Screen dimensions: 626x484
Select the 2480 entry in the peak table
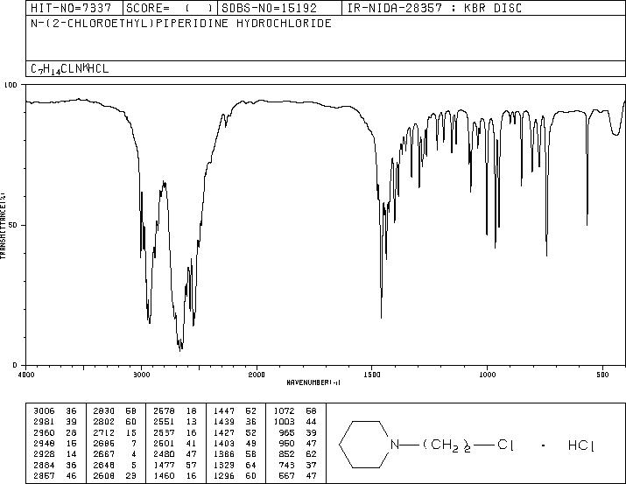175,454
